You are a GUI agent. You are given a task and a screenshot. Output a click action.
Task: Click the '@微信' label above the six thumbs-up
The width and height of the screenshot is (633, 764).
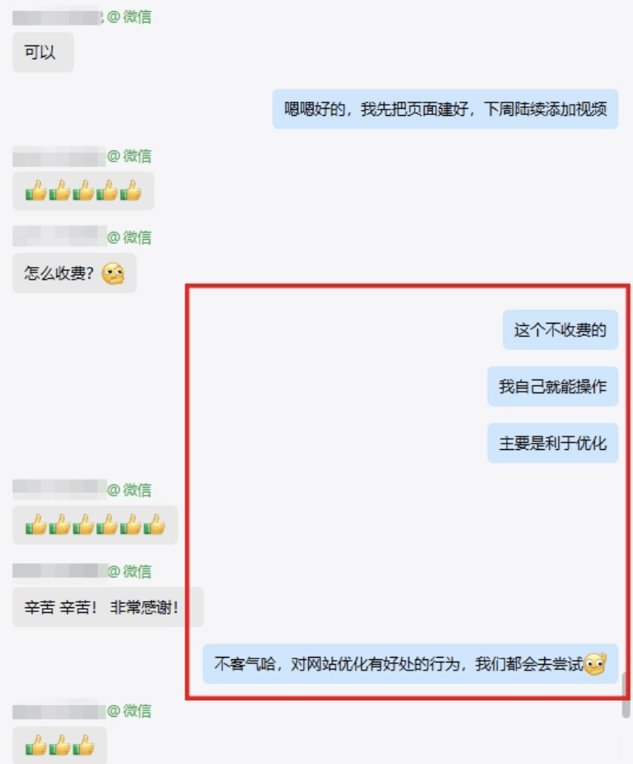[x=129, y=490]
